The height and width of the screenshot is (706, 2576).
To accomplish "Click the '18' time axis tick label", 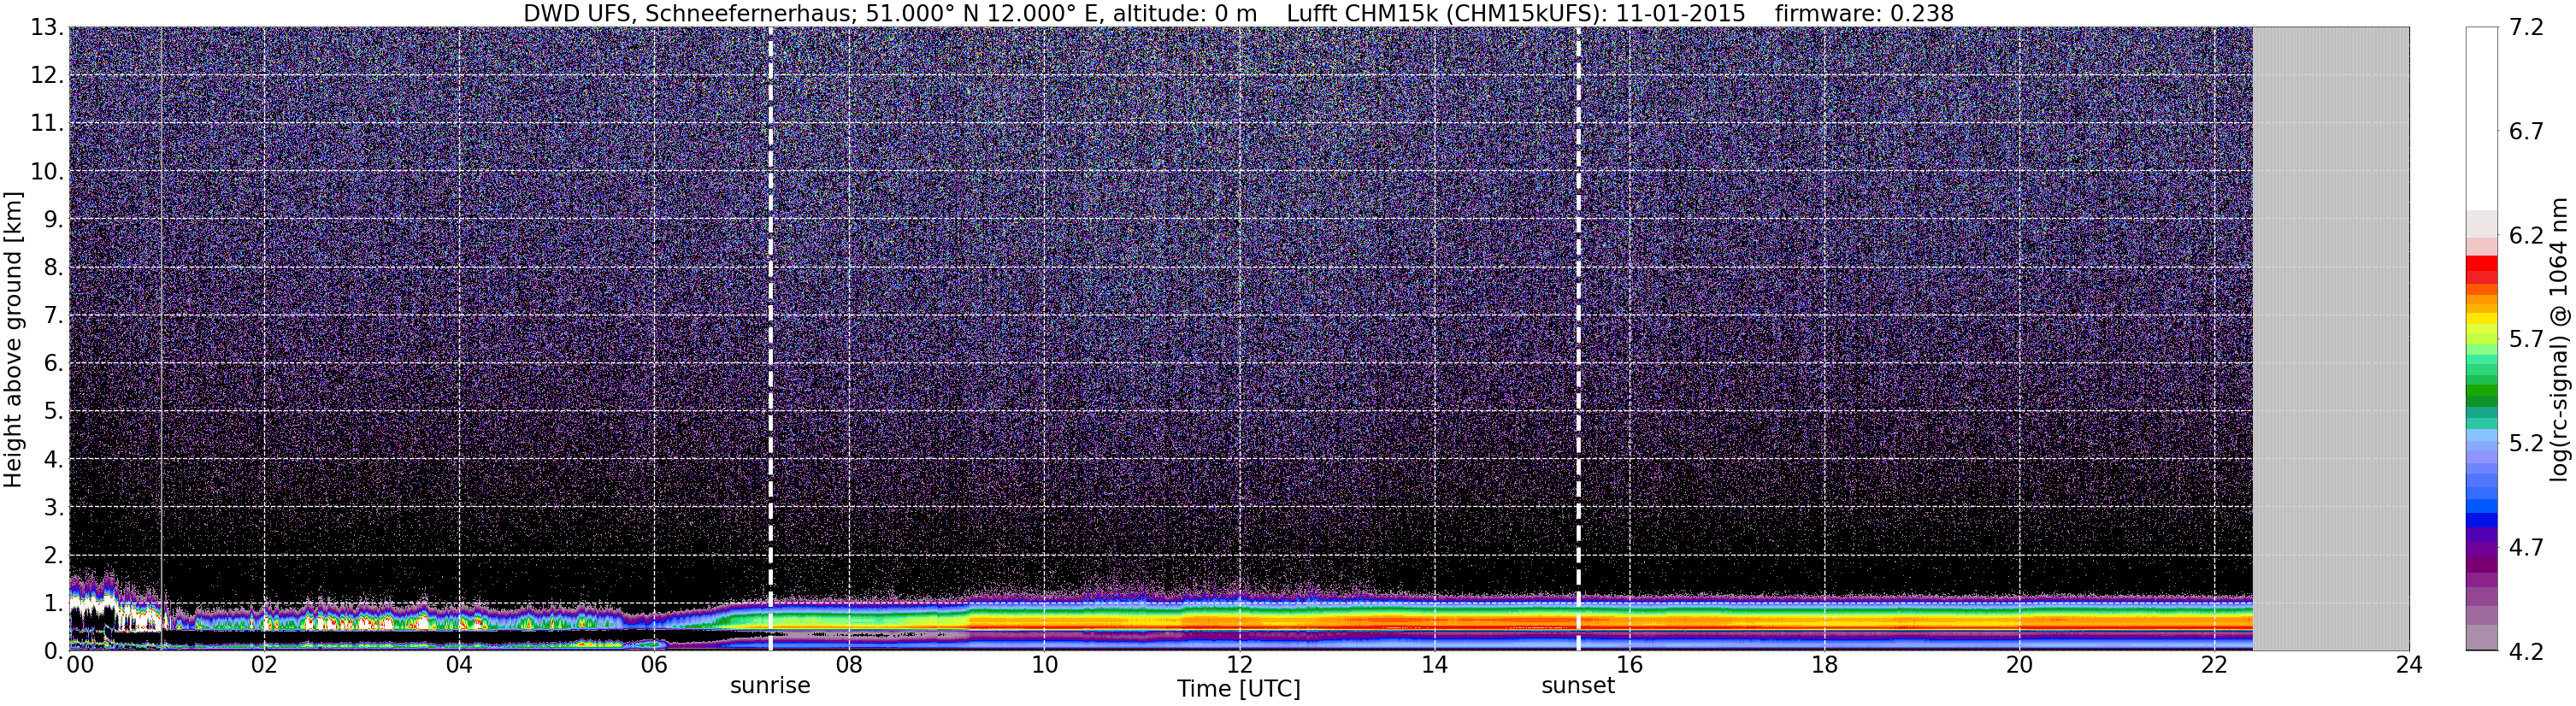I will tap(1824, 665).
